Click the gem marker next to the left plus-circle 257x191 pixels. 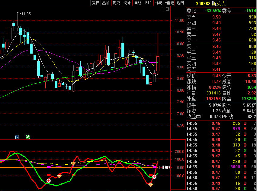59,176
